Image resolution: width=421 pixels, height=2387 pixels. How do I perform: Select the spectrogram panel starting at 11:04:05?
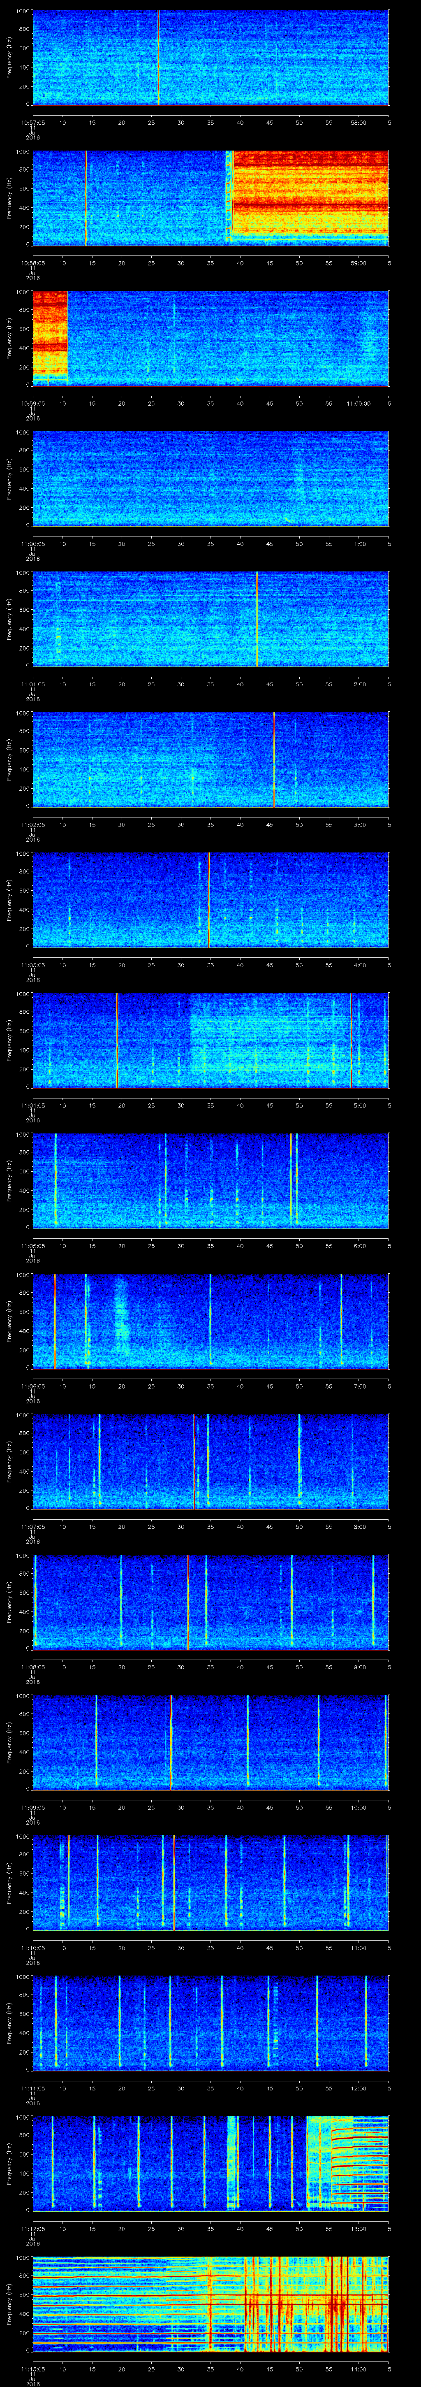click(x=210, y=1040)
